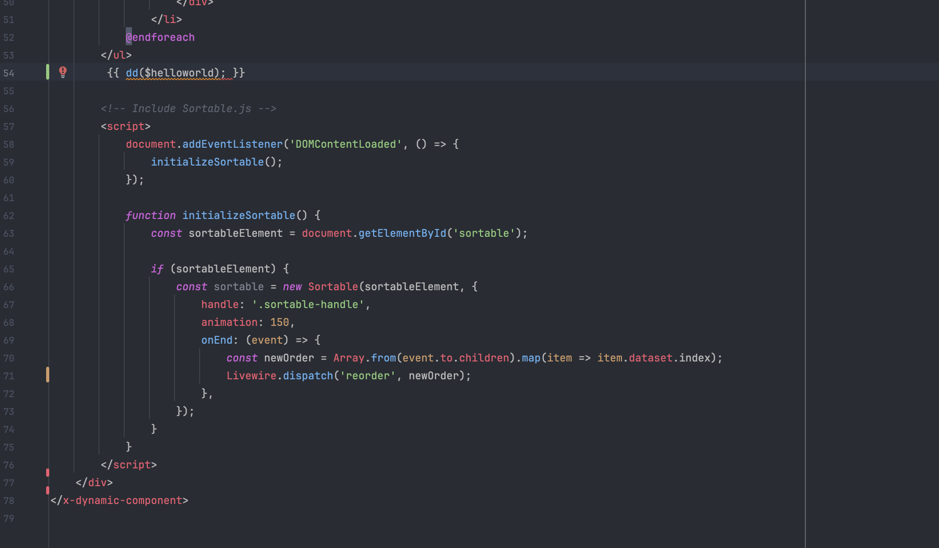The height and width of the screenshot is (548, 939).
Task: Click the closing '</script>' tag on line 76
Action: 129,465
